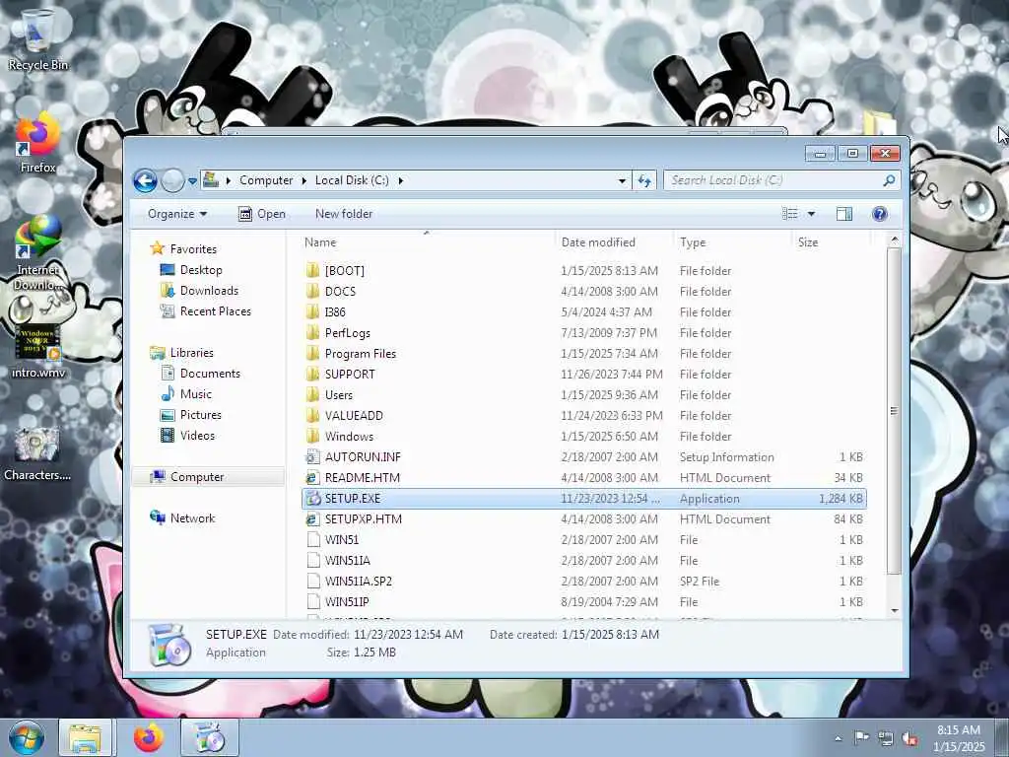Expand the Organize menu
Viewport: 1009px width, 757px height.
click(x=177, y=214)
